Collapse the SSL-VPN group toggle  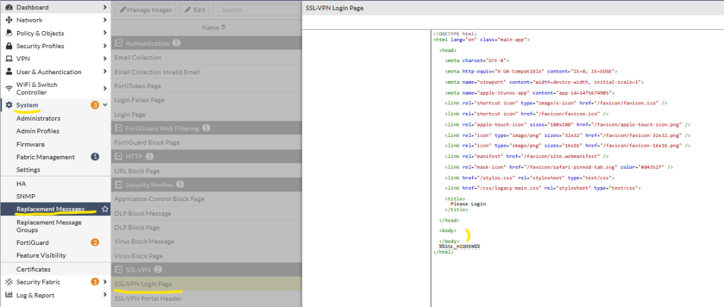pos(118,270)
